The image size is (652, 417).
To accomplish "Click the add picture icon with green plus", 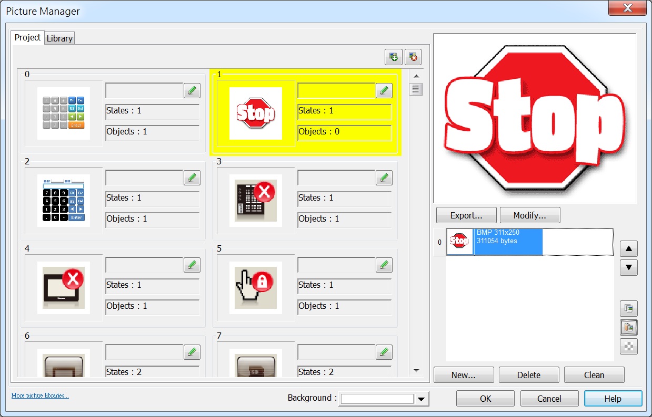I will click(393, 57).
